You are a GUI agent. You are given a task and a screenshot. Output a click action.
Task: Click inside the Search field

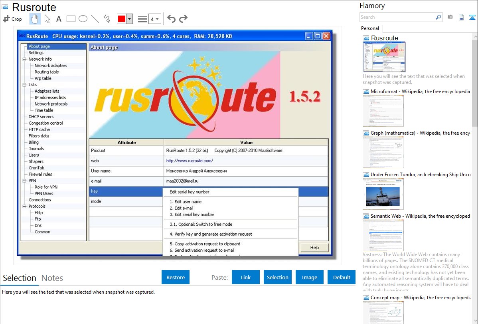click(397, 17)
